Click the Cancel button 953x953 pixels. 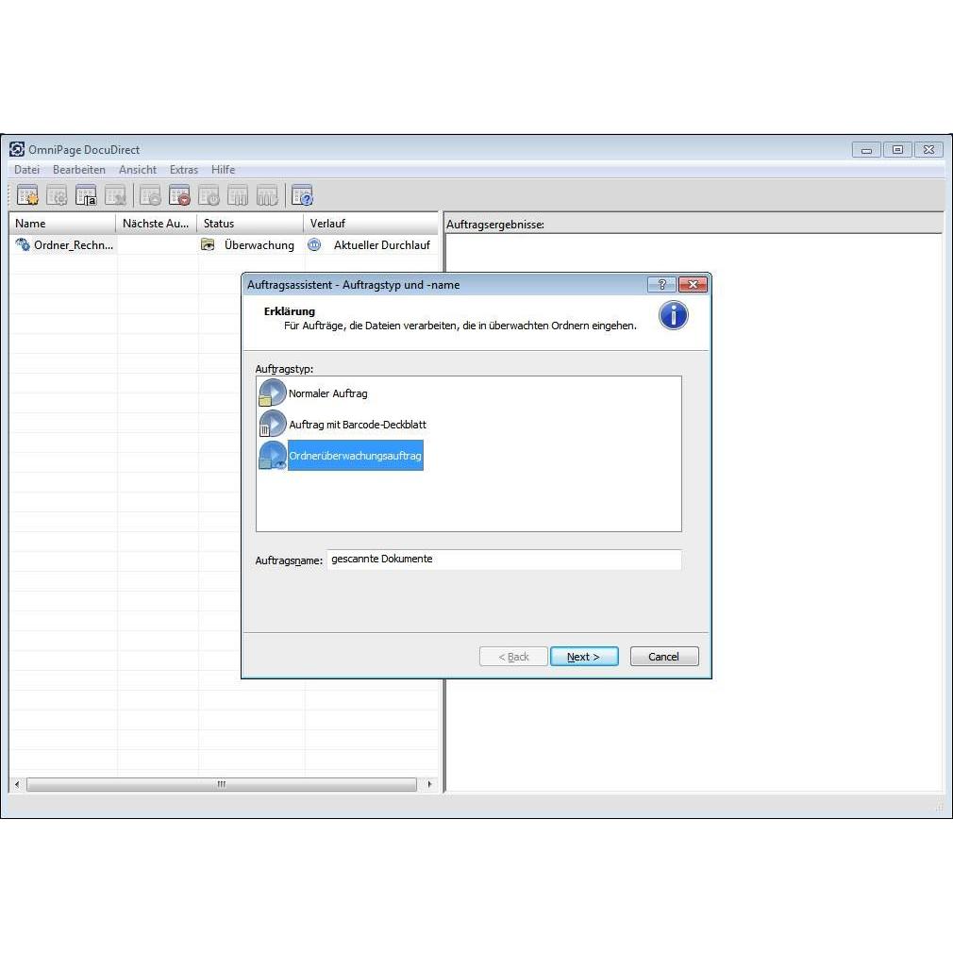tap(664, 657)
